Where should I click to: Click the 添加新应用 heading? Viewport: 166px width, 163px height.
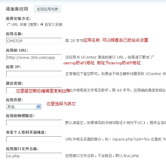(x=17, y=9)
